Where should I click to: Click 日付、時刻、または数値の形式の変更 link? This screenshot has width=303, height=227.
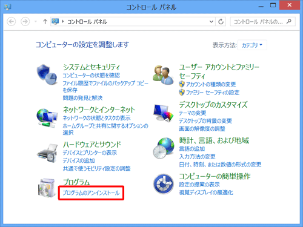(220, 165)
